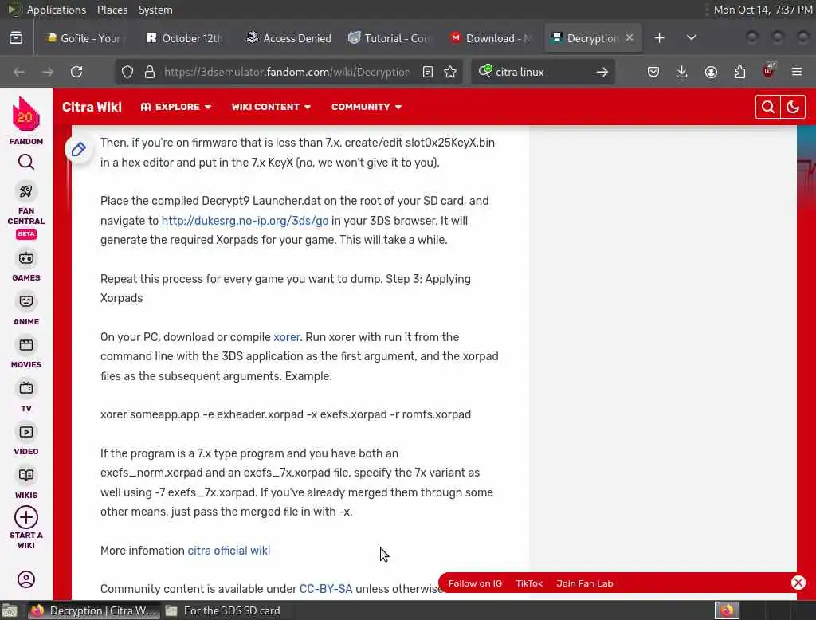Click the tracking protection shield icon

[x=127, y=72]
